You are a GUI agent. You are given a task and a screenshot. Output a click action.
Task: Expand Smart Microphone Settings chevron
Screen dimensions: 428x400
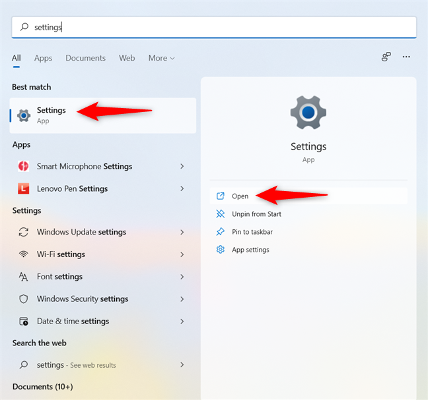pos(182,166)
